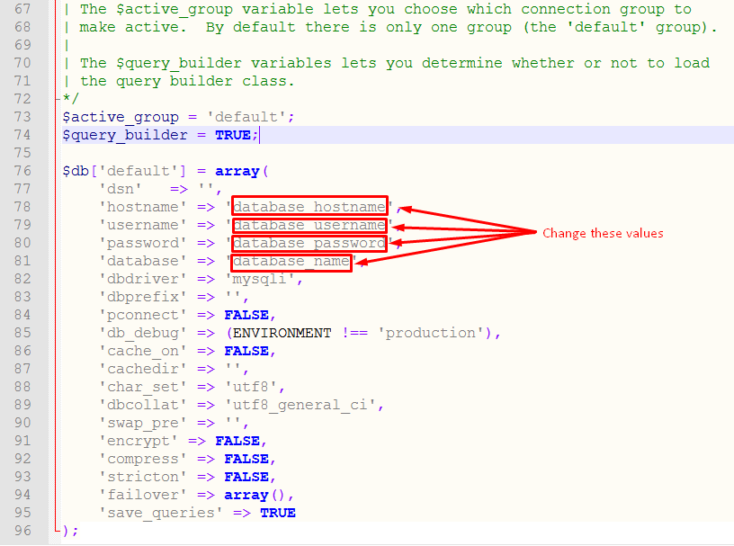Click the database_password value on line 80
Image resolution: width=734 pixels, height=546 pixels.
(x=309, y=243)
